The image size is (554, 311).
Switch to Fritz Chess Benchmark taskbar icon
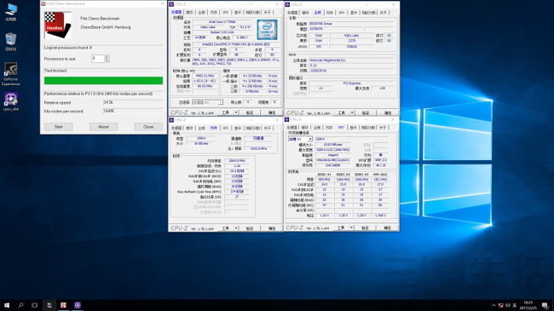(63, 305)
